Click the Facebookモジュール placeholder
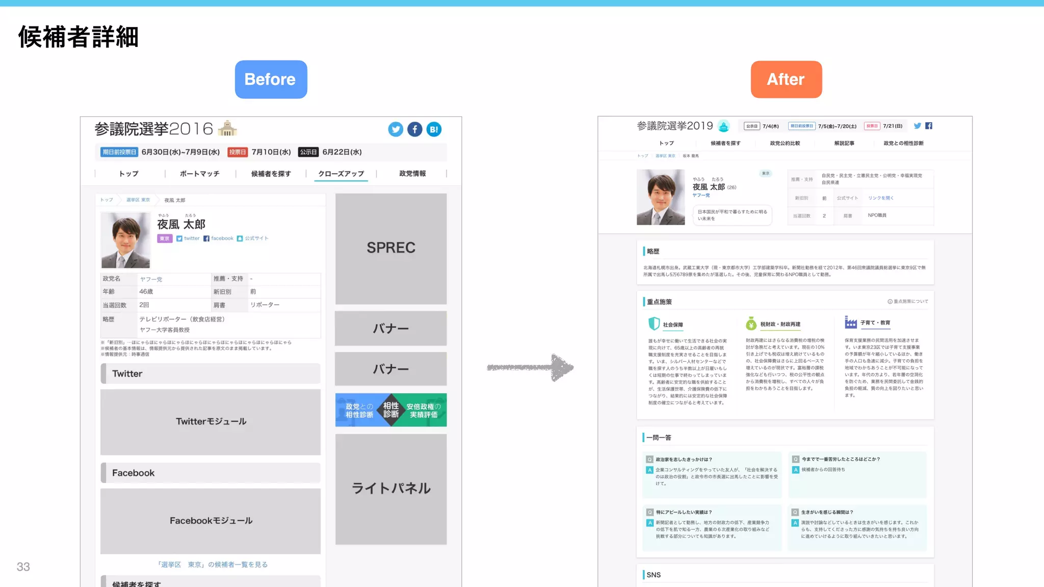 coord(211,521)
